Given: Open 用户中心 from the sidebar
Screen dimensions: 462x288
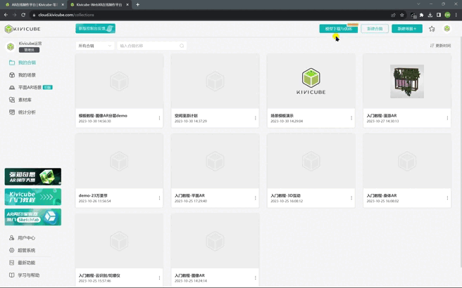Looking at the screenshot, I should (26, 238).
